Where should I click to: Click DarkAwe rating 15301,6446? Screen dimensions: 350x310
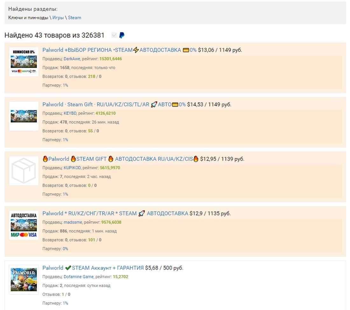111,59
